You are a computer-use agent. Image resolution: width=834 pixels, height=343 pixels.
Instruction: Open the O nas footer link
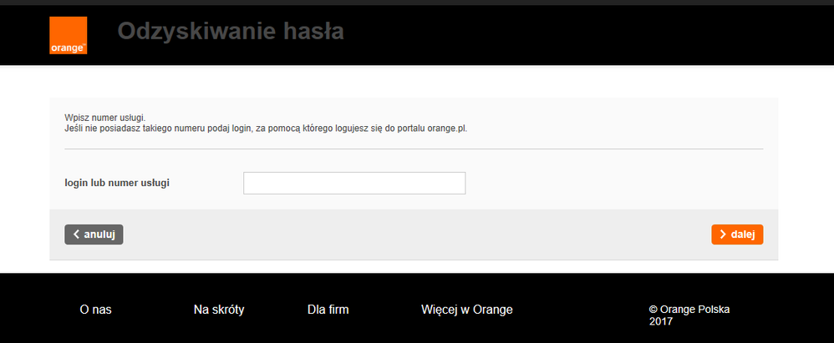tap(96, 310)
